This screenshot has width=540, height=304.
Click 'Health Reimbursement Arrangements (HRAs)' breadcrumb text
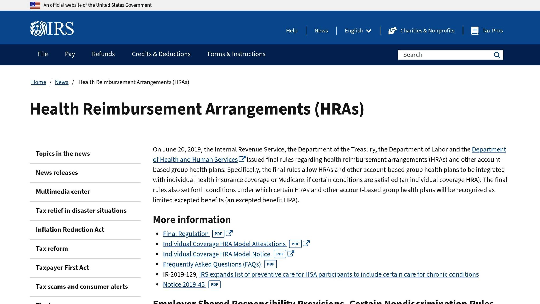[134, 82]
